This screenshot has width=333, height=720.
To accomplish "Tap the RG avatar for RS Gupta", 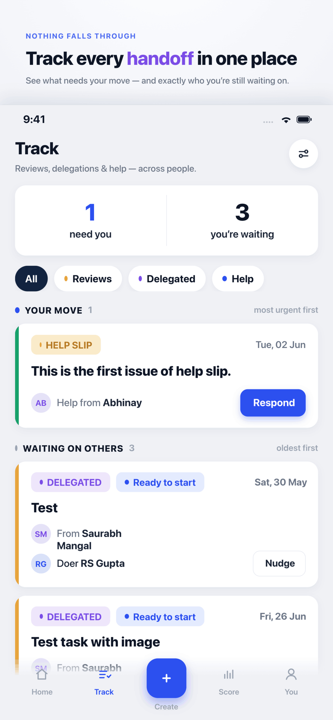I will (x=41, y=564).
